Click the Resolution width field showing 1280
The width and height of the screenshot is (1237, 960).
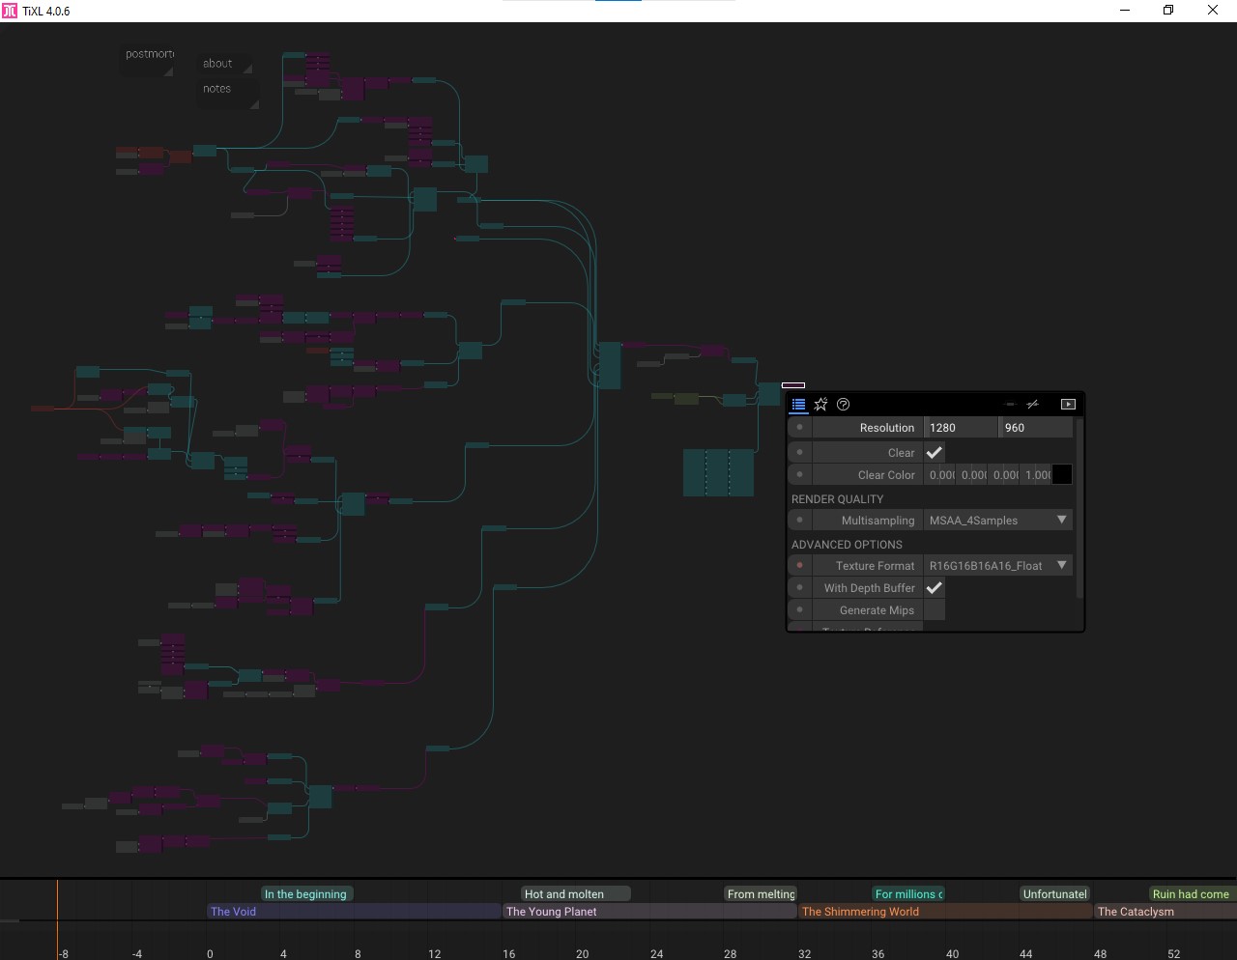click(961, 428)
